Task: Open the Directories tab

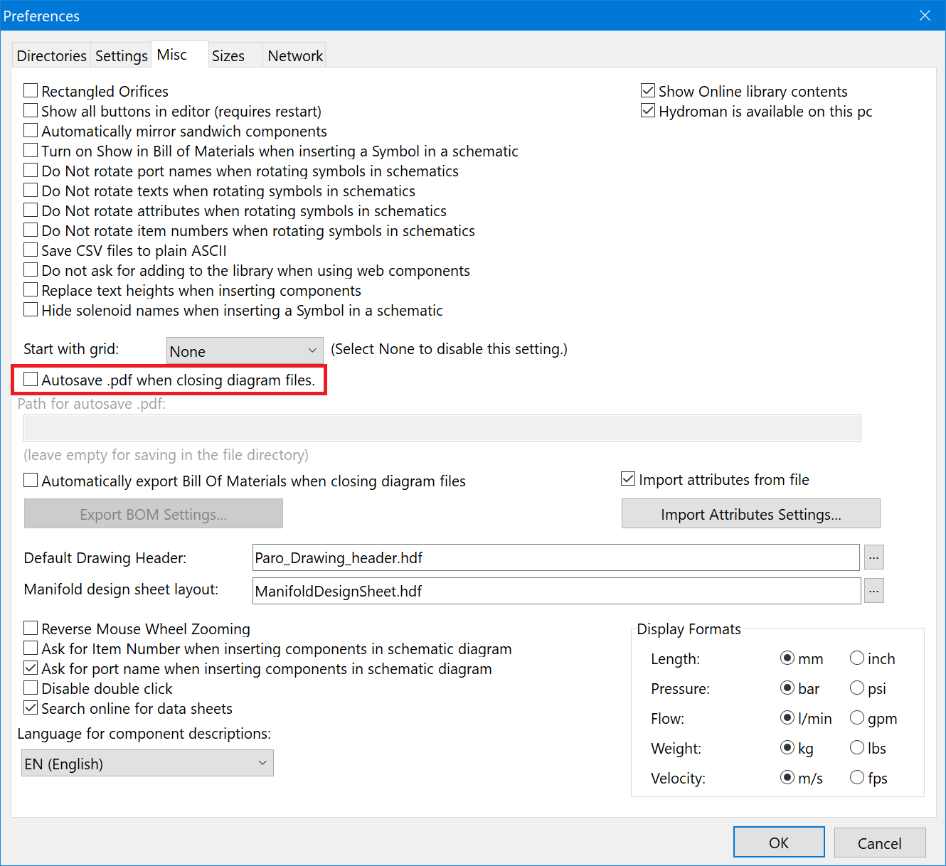Action: (x=51, y=55)
